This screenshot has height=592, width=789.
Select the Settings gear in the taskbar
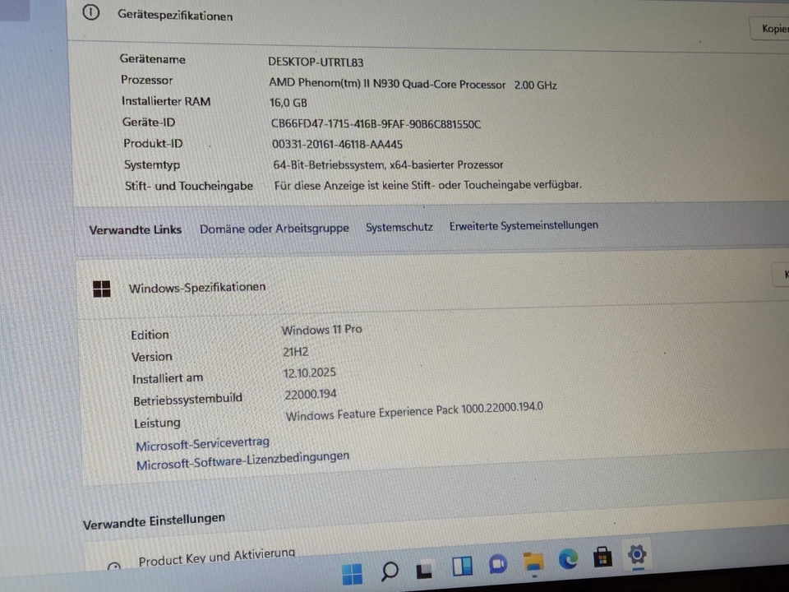pyautogui.click(x=637, y=557)
